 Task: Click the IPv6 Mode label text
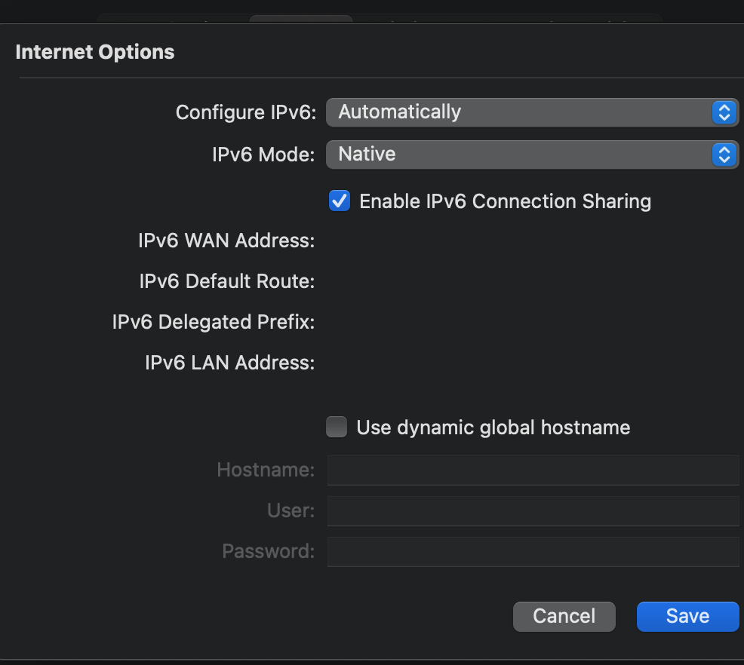coord(263,155)
